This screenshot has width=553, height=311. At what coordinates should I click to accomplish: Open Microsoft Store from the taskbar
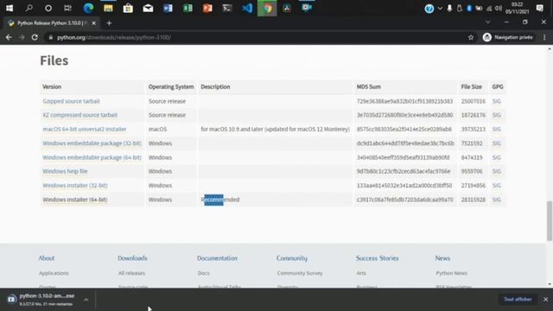click(128, 8)
